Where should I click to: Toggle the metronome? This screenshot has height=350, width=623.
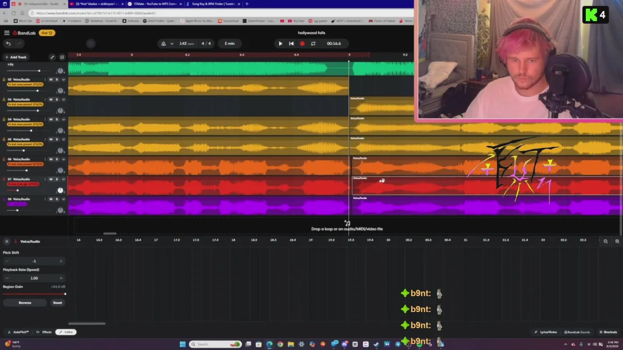(x=164, y=43)
